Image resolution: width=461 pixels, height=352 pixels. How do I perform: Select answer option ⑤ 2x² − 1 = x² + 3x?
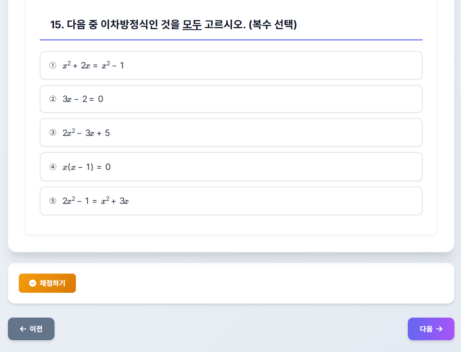[x=231, y=200]
